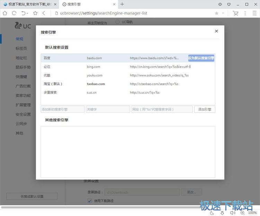The width and height of the screenshot is (260, 216).
Task: Select the 必应 search engine row
Action: (128, 67)
